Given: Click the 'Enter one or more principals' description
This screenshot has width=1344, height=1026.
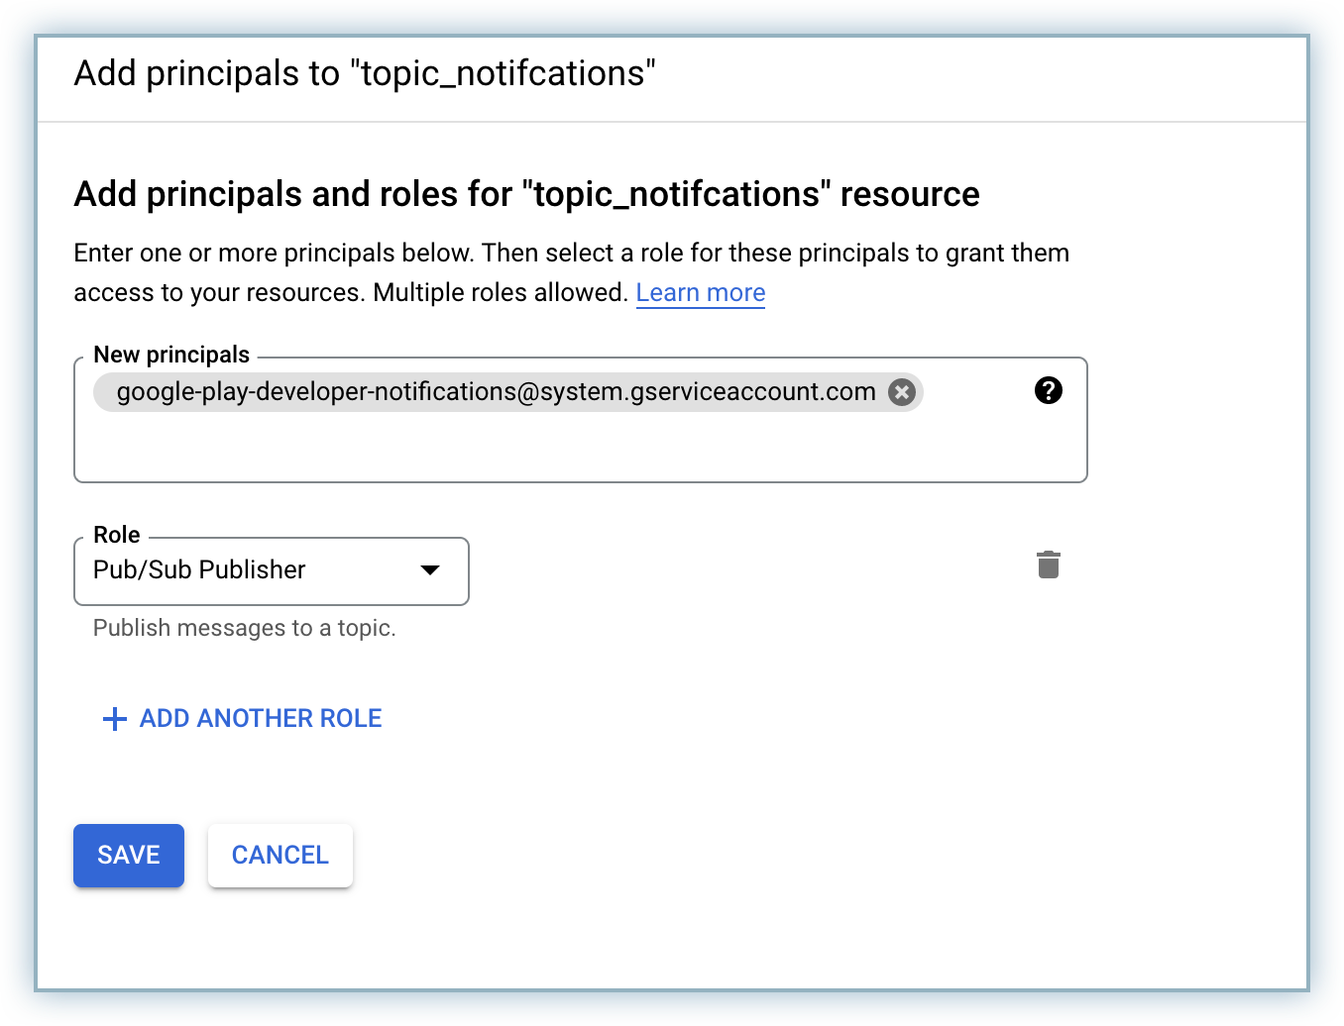Looking at the screenshot, I should pos(571,254).
